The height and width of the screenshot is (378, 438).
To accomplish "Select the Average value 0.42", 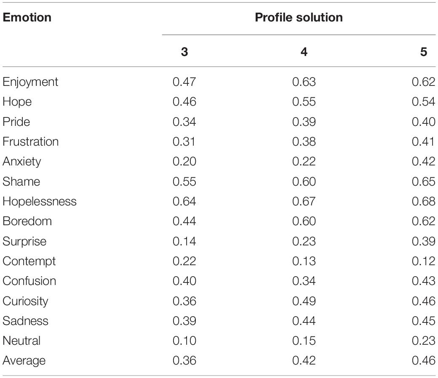I will point(304,360).
